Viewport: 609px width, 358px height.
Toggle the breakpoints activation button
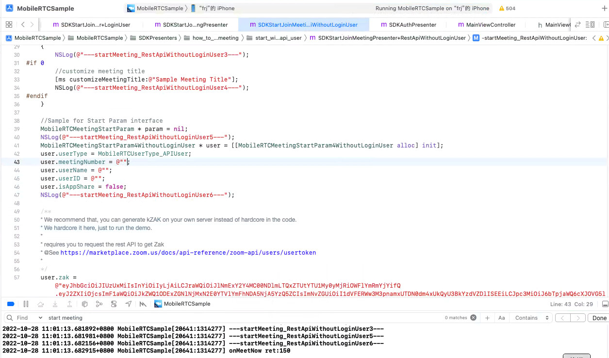point(11,304)
